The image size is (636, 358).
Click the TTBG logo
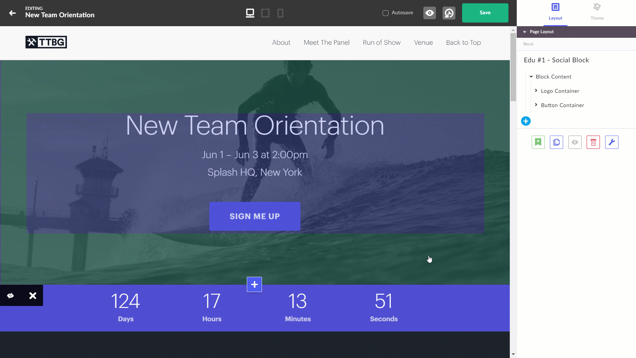pyautogui.click(x=46, y=42)
